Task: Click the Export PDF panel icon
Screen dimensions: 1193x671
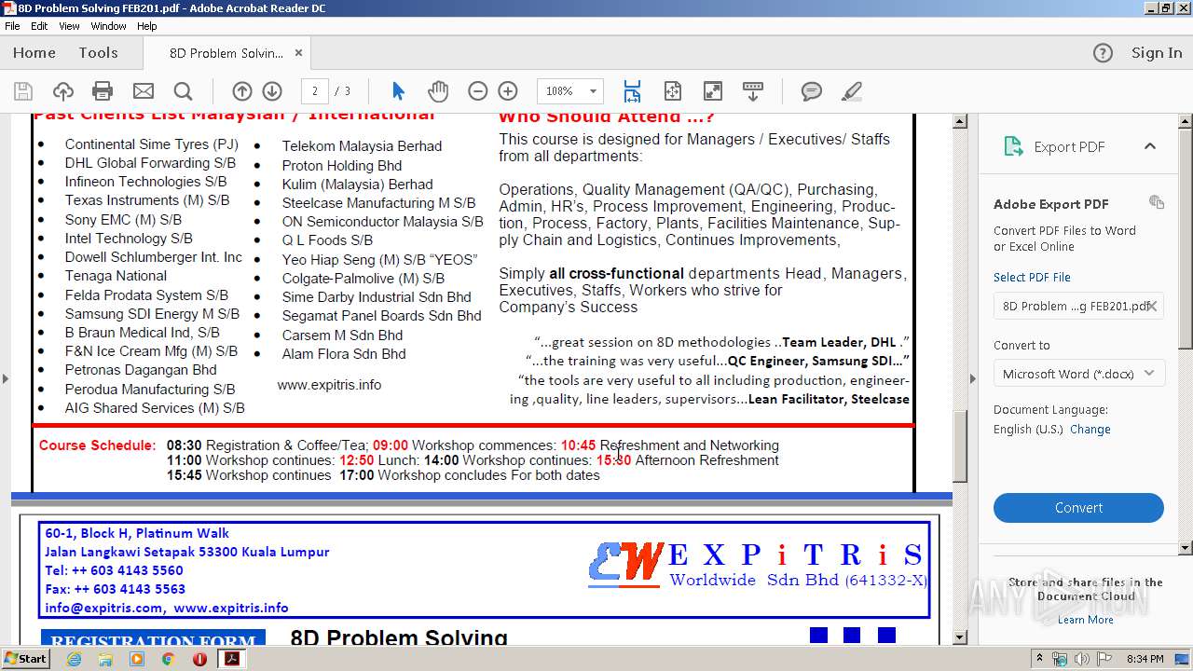Action: point(1012,146)
